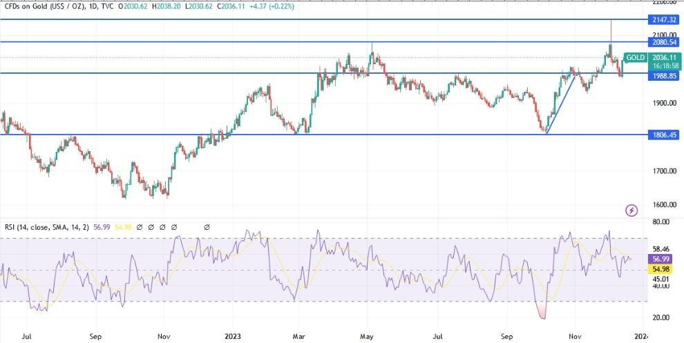Click the purple 56.99 RSI axis tag
This screenshot has width=684, height=343.
pos(661,258)
